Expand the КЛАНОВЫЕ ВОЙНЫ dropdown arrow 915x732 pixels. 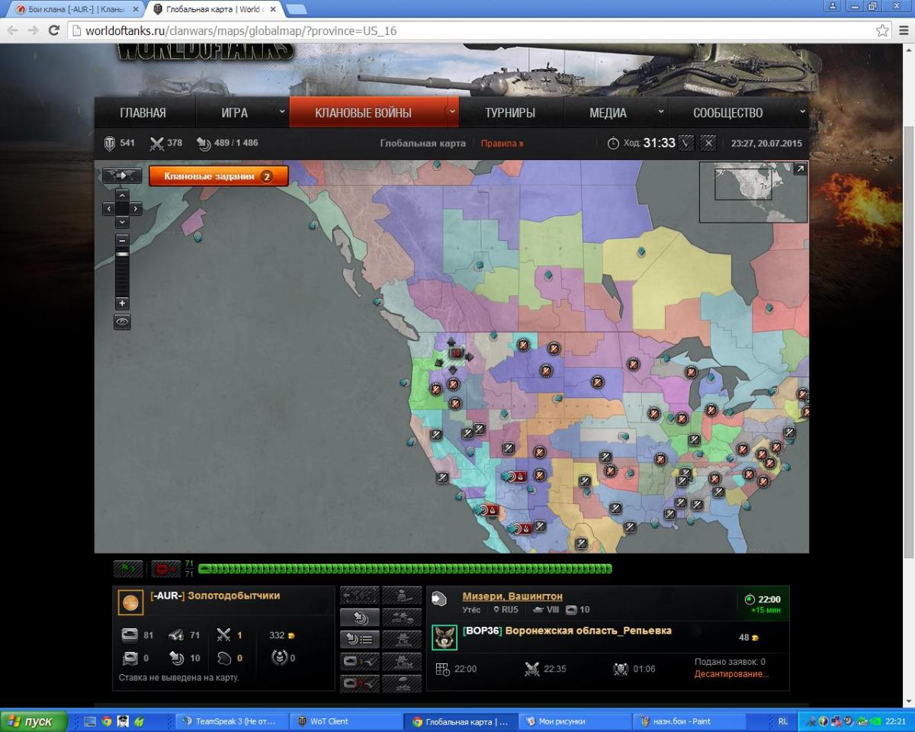(x=452, y=112)
